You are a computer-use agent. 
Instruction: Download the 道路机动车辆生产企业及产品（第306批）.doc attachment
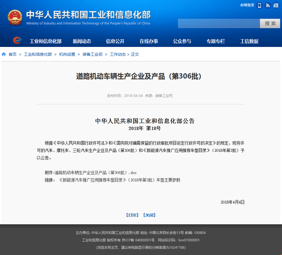click(x=96, y=173)
